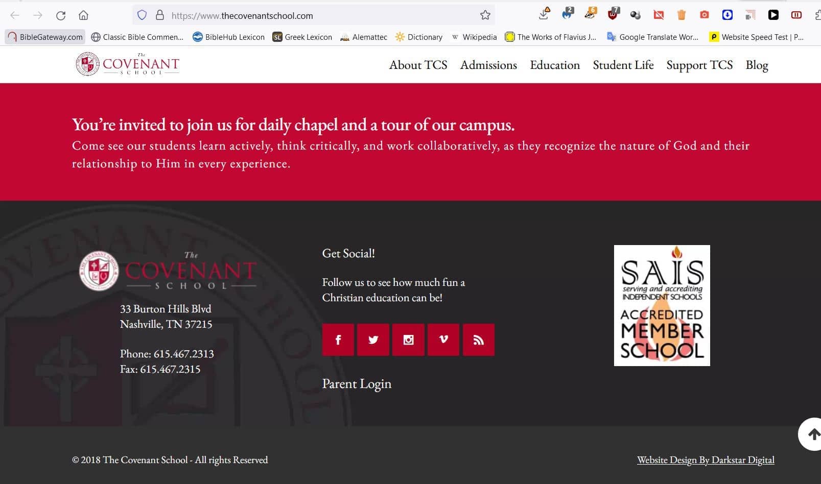Open Wikipedia bookmark
The width and height of the screenshot is (821, 484).
point(474,37)
